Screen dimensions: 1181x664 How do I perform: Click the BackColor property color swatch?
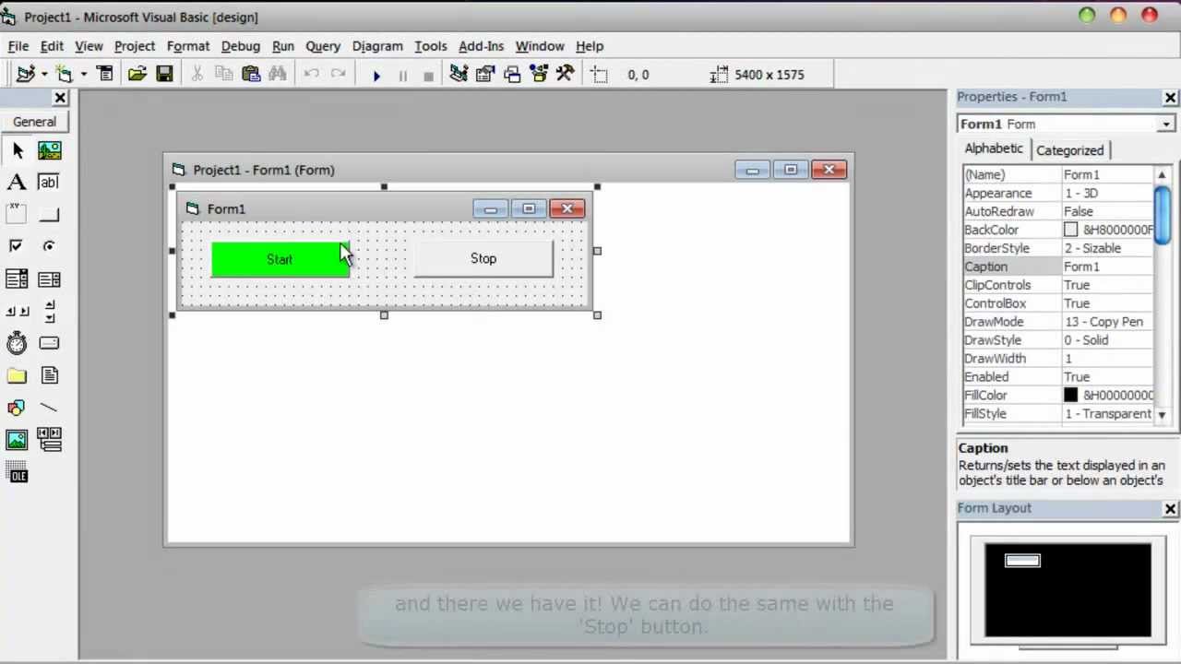1070,230
